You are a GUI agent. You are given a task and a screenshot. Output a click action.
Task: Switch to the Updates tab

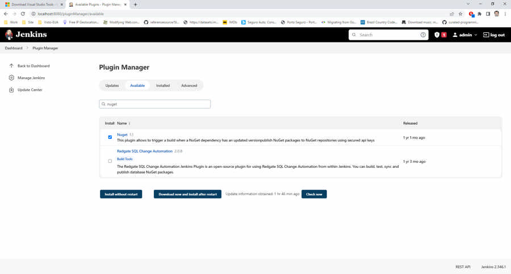coord(112,86)
